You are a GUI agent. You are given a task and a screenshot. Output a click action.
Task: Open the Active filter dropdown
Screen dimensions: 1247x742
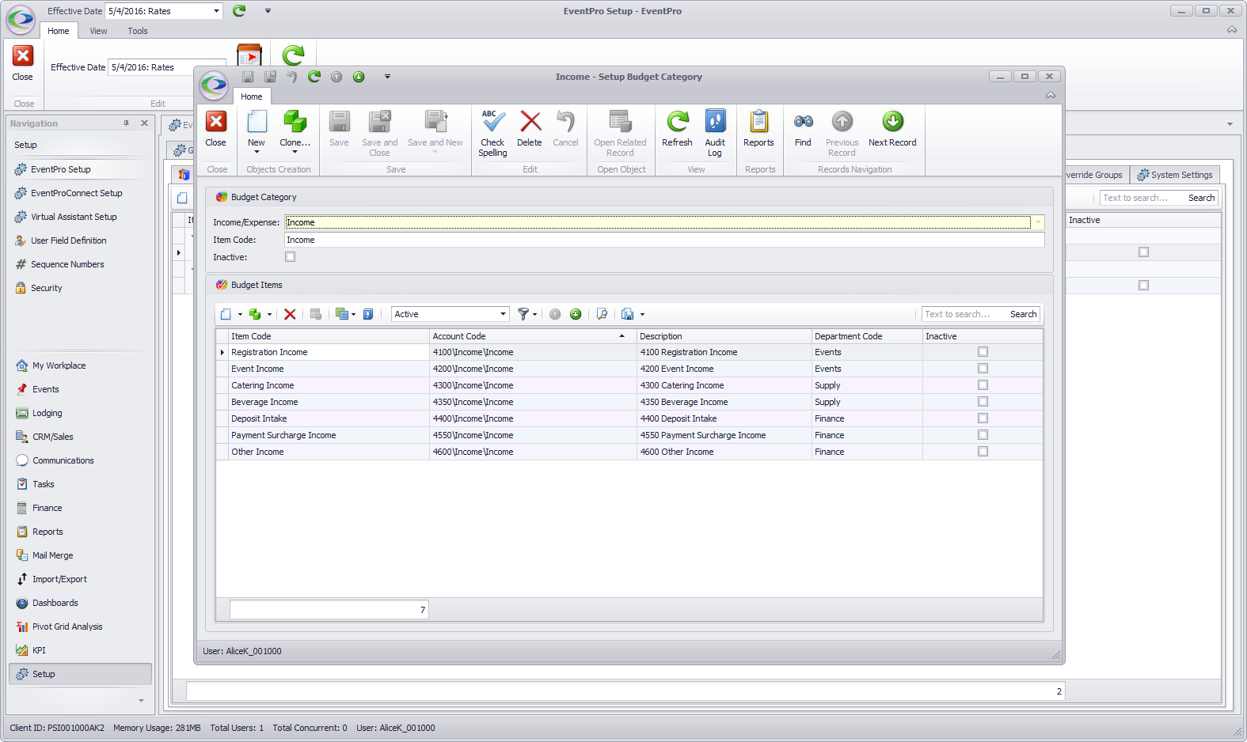(x=503, y=314)
